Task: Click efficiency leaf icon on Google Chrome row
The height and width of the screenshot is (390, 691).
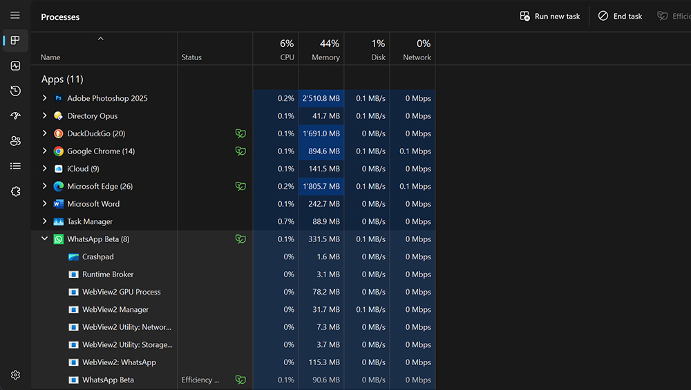Action: click(x=240, y=151)
